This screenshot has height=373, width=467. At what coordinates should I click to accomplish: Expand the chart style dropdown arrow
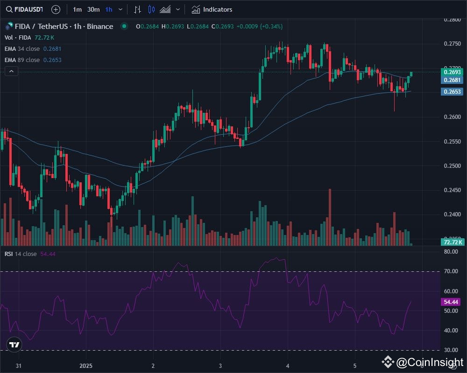click(x=177, y=9)
